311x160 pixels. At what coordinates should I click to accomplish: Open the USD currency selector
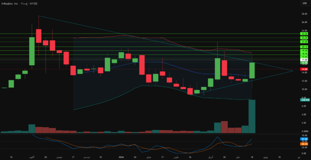coord(304,3)
